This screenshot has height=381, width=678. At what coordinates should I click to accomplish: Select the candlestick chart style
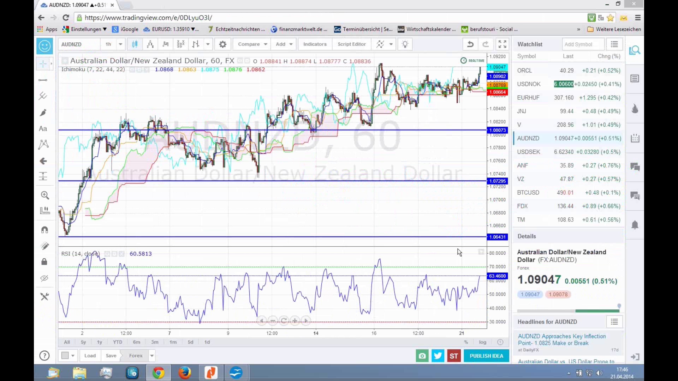click(x=135, y=44)
